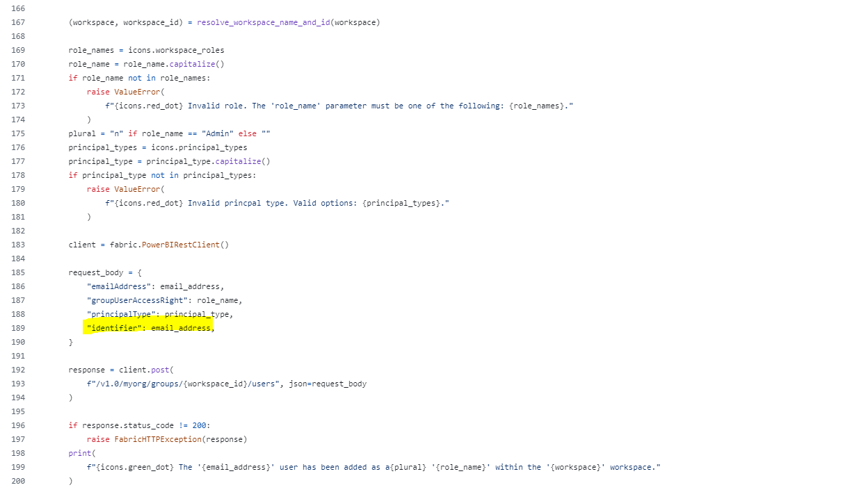Screen dimensions: 859x492
Task: Click 'if principal_type not in principal_types:'
Action: [162, 175]
